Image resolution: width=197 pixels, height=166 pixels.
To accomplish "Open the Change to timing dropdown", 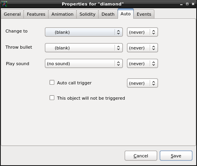I will [x=142, y=32].
